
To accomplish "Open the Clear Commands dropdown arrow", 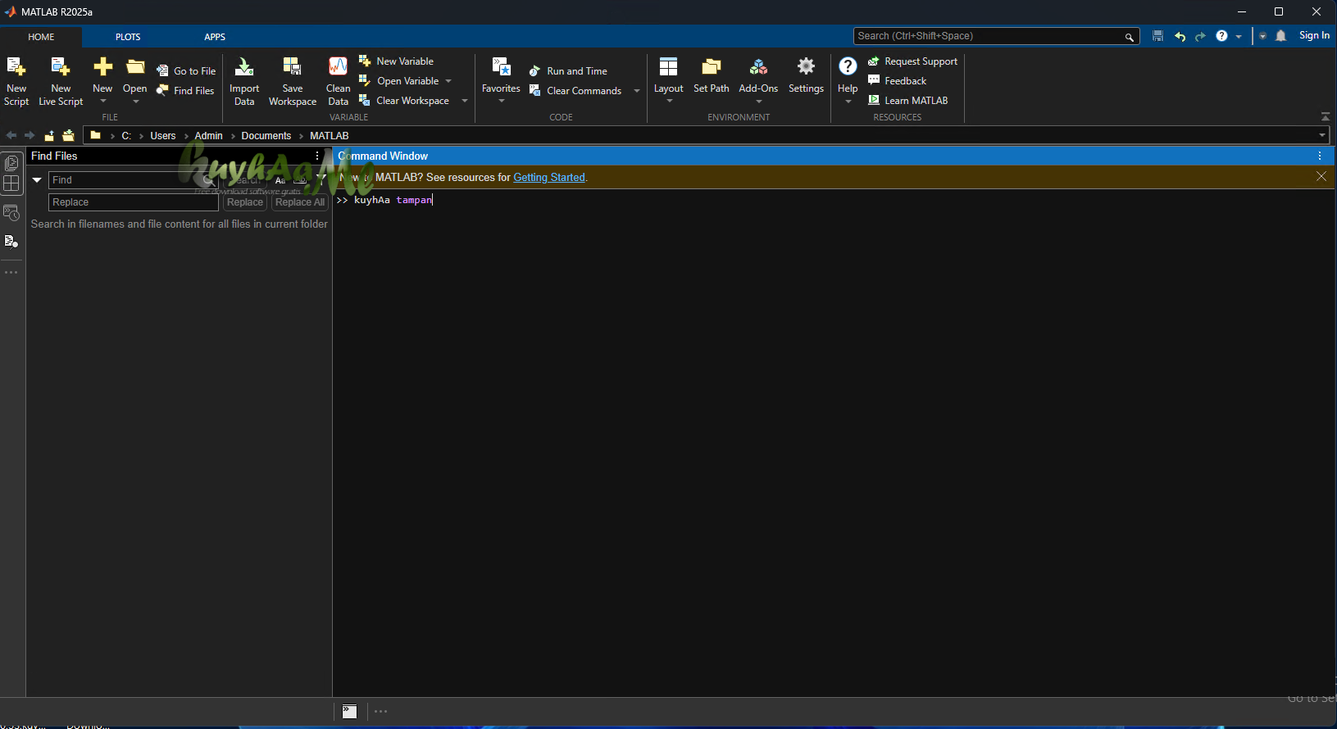I will [x=637, y=91].
